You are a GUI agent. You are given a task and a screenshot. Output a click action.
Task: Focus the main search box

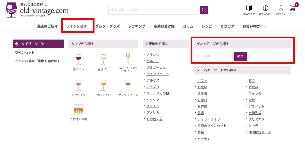pyautogui.click(x=153, y=10)
